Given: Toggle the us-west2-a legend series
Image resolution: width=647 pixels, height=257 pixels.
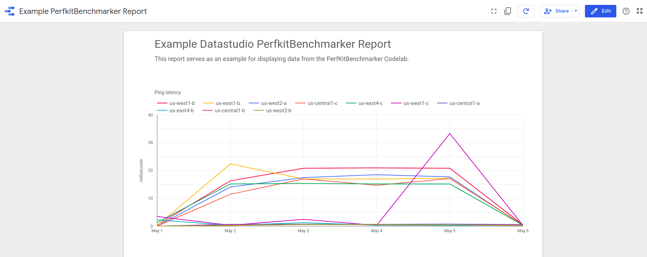Looking at the screenshot, I should pyautogui.click(x=268, y=103).
